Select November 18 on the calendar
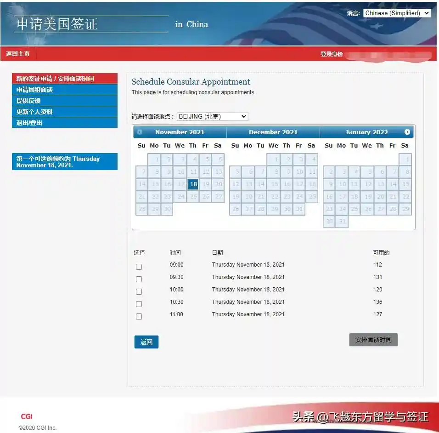Image resolution: width=439 pixels, height=433 pixels. 193,184
